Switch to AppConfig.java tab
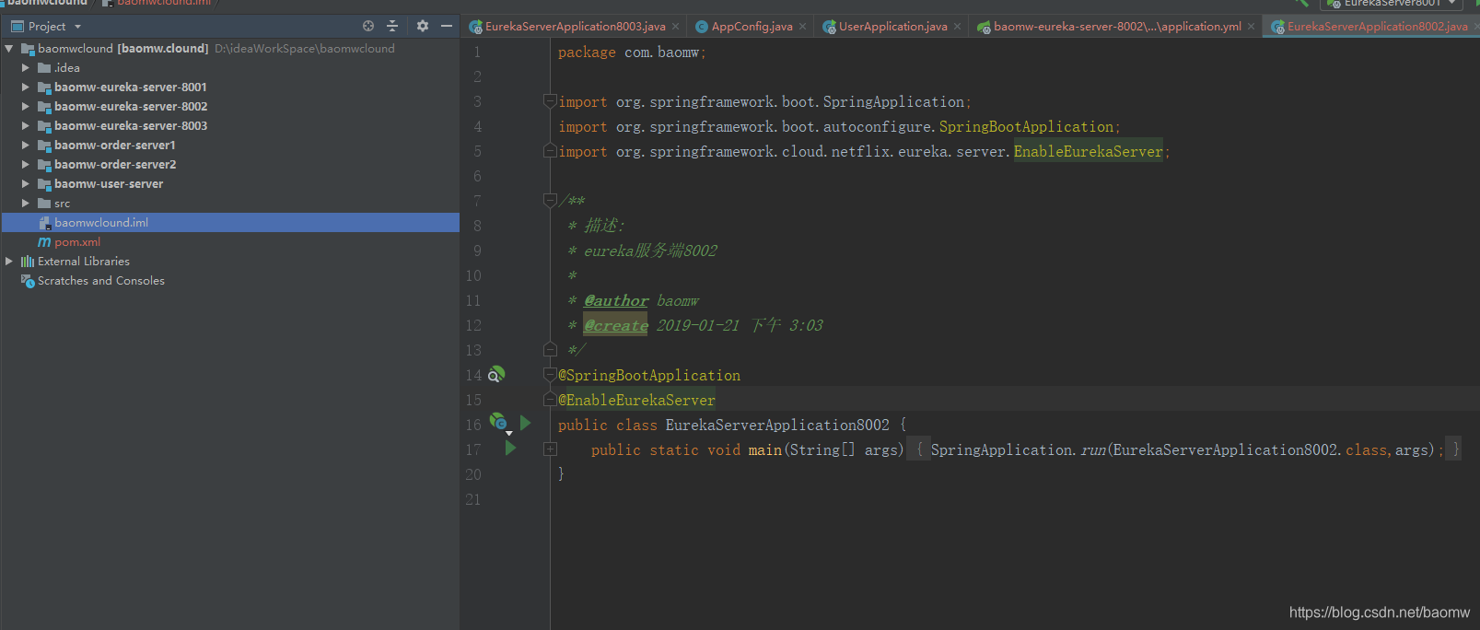Screen dimensions: 1480x630 pos(752,26)
